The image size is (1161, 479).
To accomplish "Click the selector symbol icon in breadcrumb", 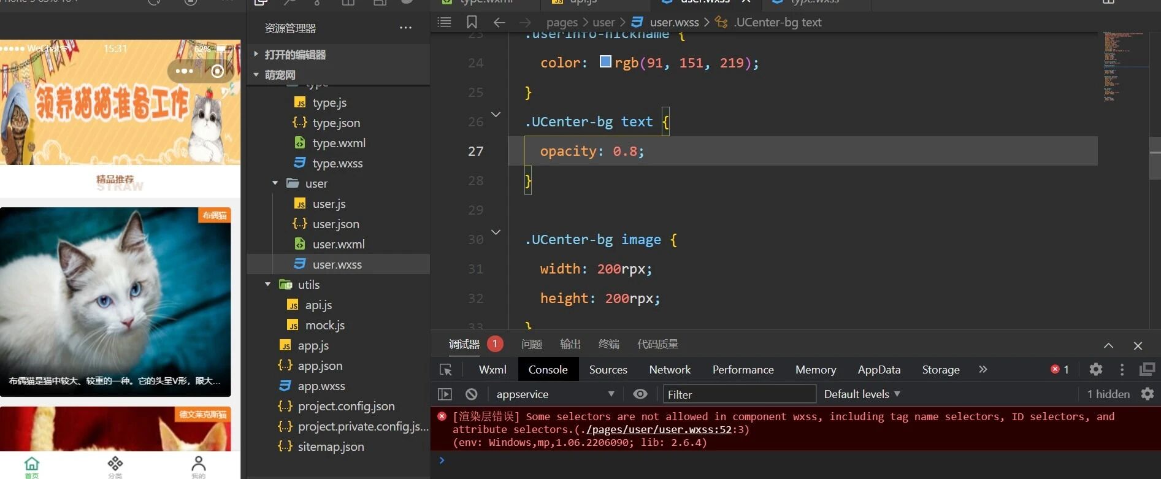I will (x=721, y=22).
